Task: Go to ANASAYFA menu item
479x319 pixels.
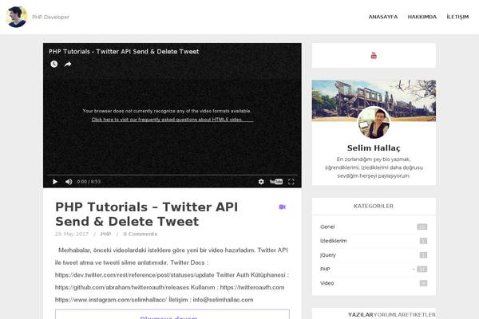Action: coord(383,17)
